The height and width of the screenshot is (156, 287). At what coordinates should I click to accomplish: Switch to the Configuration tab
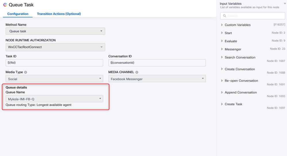[x=18, y=14]
